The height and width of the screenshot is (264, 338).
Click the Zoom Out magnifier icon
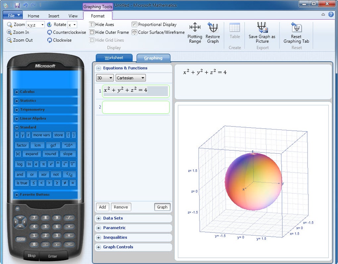(9, 40)
